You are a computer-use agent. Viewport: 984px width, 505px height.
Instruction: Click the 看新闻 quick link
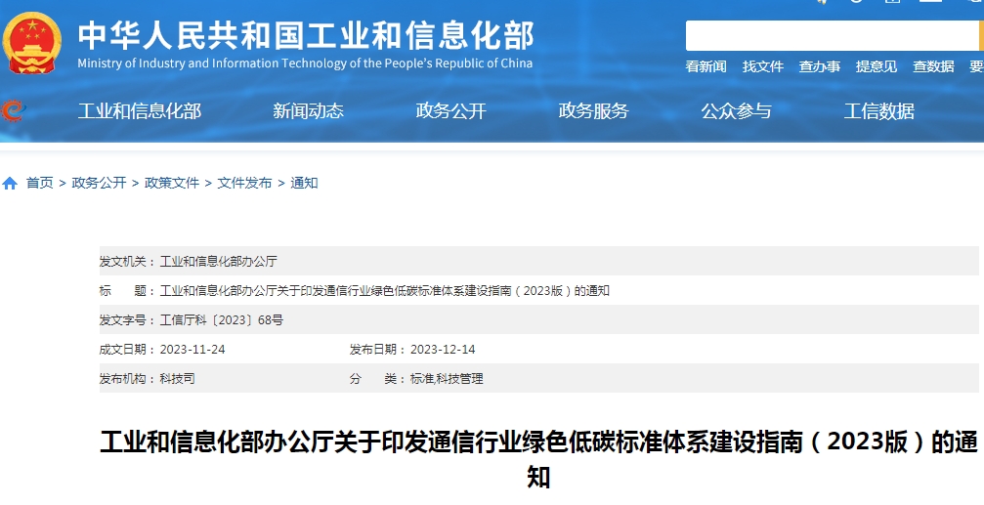click(x=706, y=66)
